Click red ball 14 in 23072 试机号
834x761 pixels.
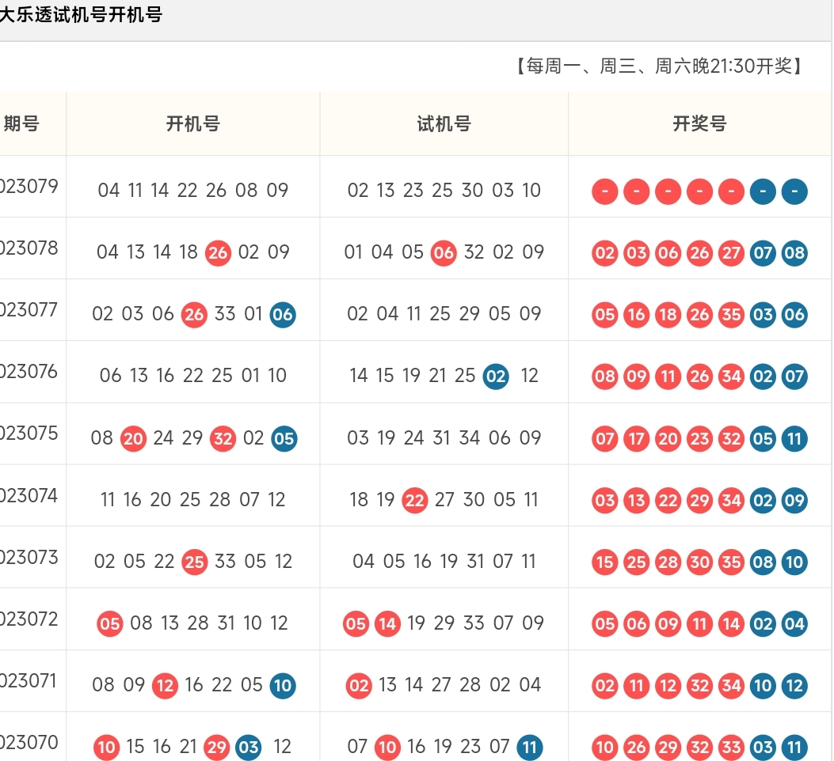coord(388,623)
